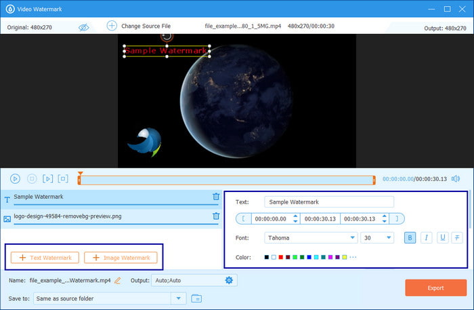474x310 pixels.
Task: Click the pencil icon to rename output file
Action: [x=118, y=280]
